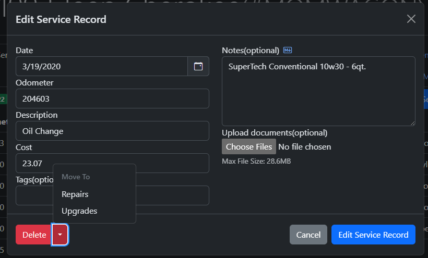Click inside the Notes text area
The height and width of the screenshot is (258, 428).
[x=318, y=94]
